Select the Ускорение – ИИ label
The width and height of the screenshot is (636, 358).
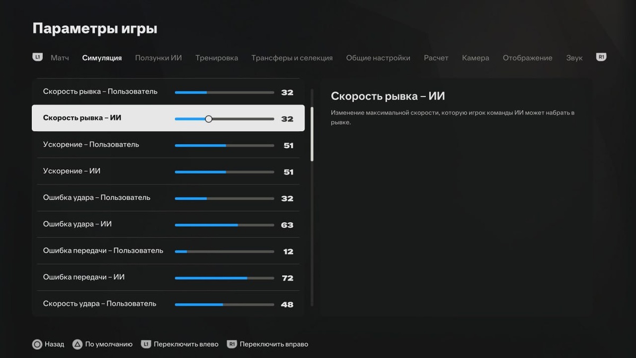(x=72, y=171)
